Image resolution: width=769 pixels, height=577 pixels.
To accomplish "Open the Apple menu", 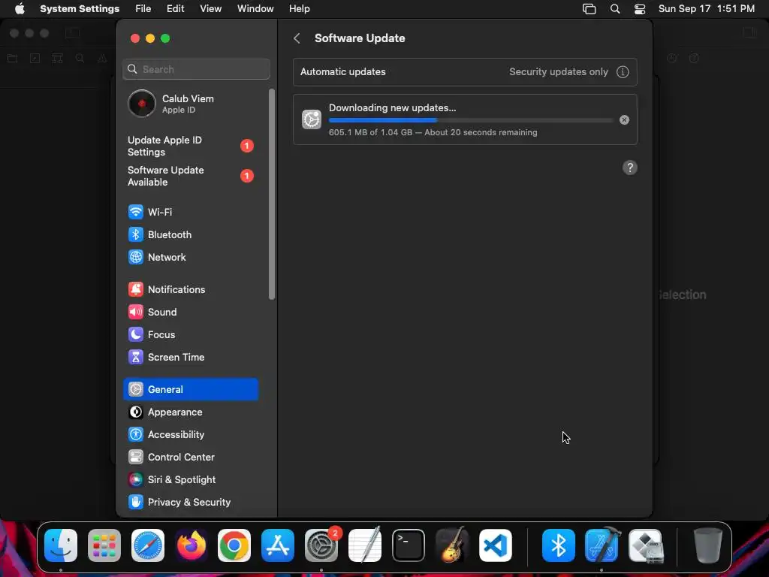I will (20, 9).
